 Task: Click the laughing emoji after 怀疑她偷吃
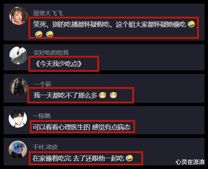[191, 24]
